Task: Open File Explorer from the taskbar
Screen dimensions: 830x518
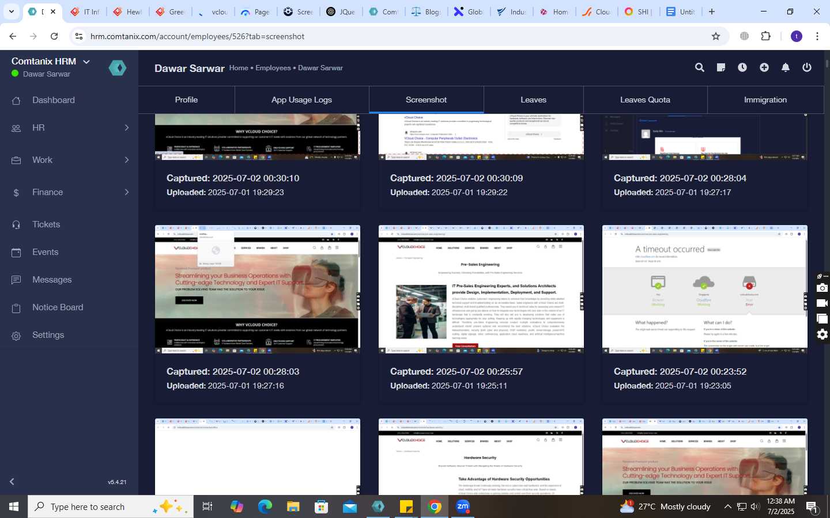Action: (293, 506)
